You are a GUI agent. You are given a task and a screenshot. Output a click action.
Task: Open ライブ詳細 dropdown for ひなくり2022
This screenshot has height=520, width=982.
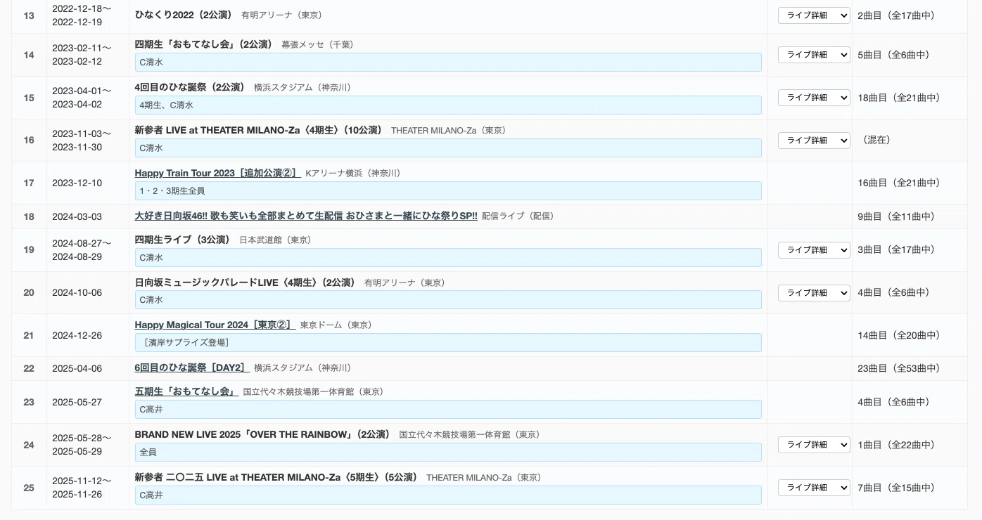(814, 15)
